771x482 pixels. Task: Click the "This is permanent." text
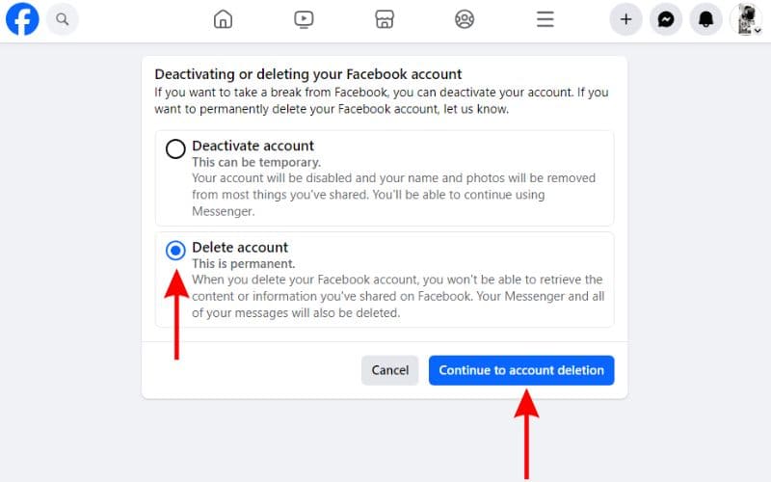(x=244, y=263)
